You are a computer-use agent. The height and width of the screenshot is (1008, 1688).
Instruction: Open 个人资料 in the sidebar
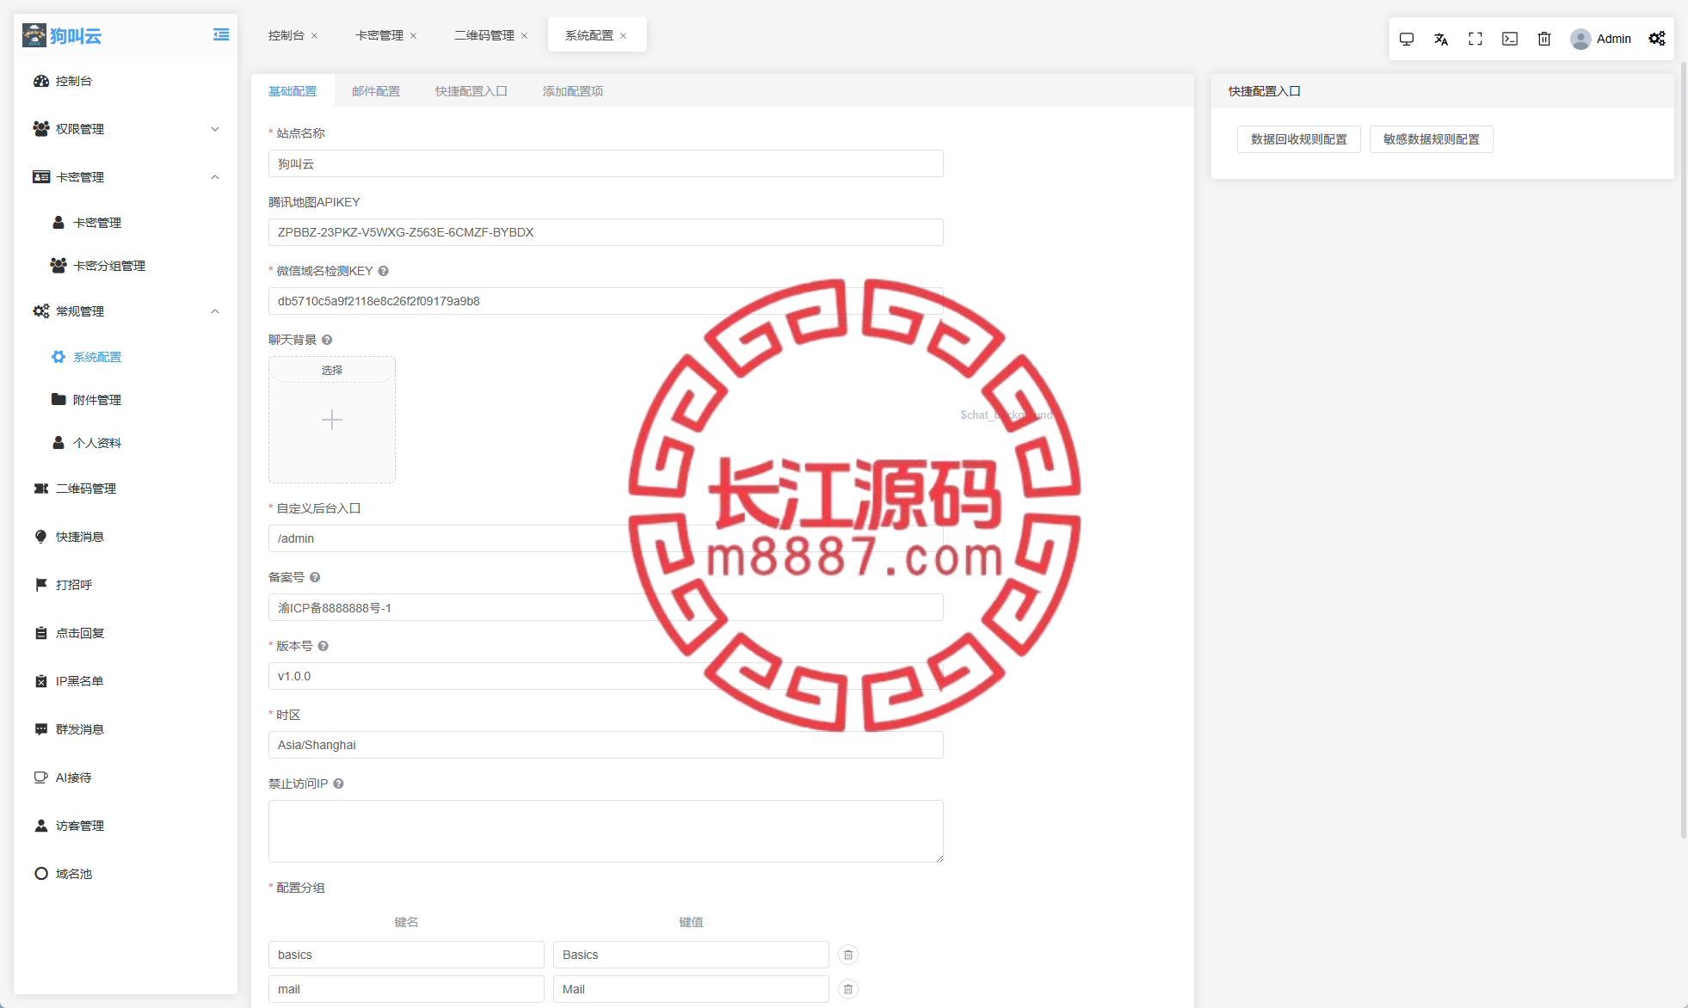(x=126, y=443)
